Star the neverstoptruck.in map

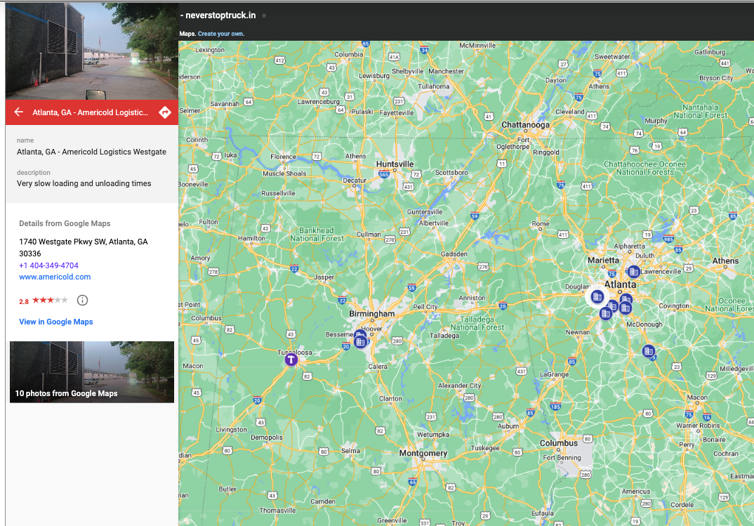pos(264,15)
